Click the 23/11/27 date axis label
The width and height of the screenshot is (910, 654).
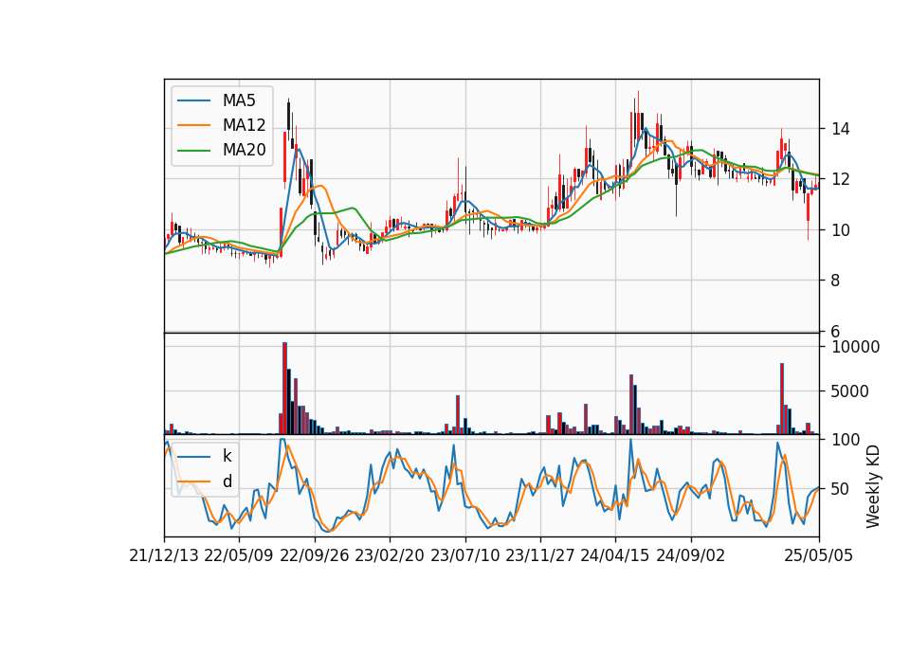pos(539,556)
